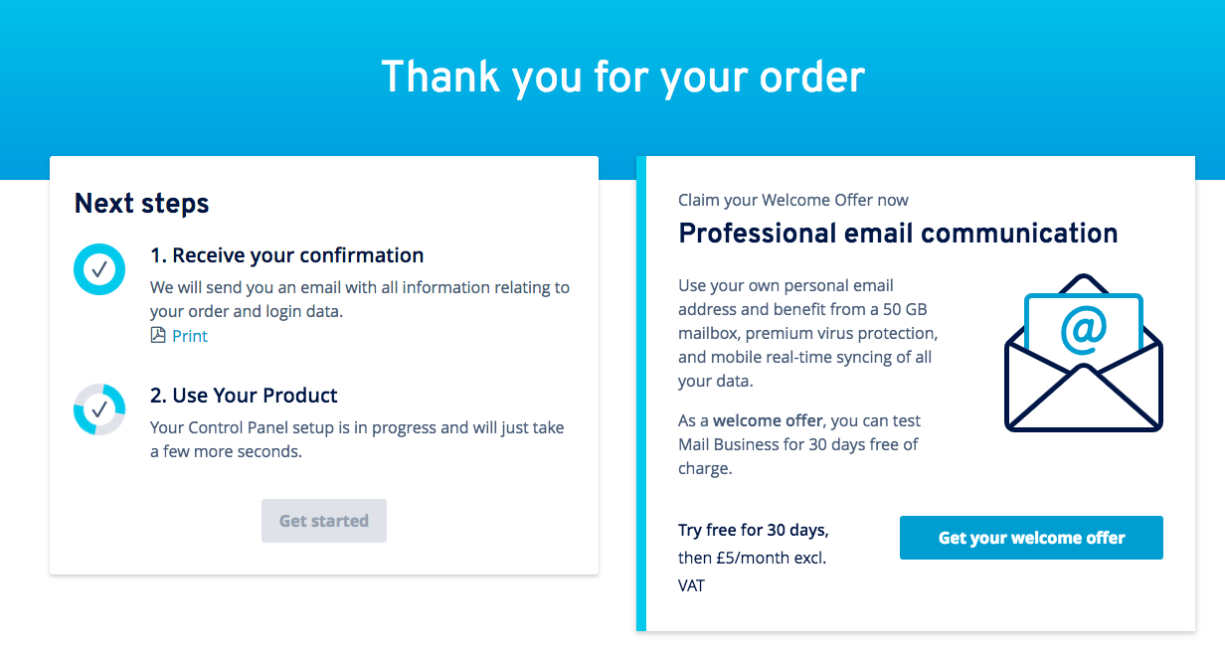Screen dimensions: 1225x650
Task: Click the confirmation email description paragraph
Action: [360, 299]
